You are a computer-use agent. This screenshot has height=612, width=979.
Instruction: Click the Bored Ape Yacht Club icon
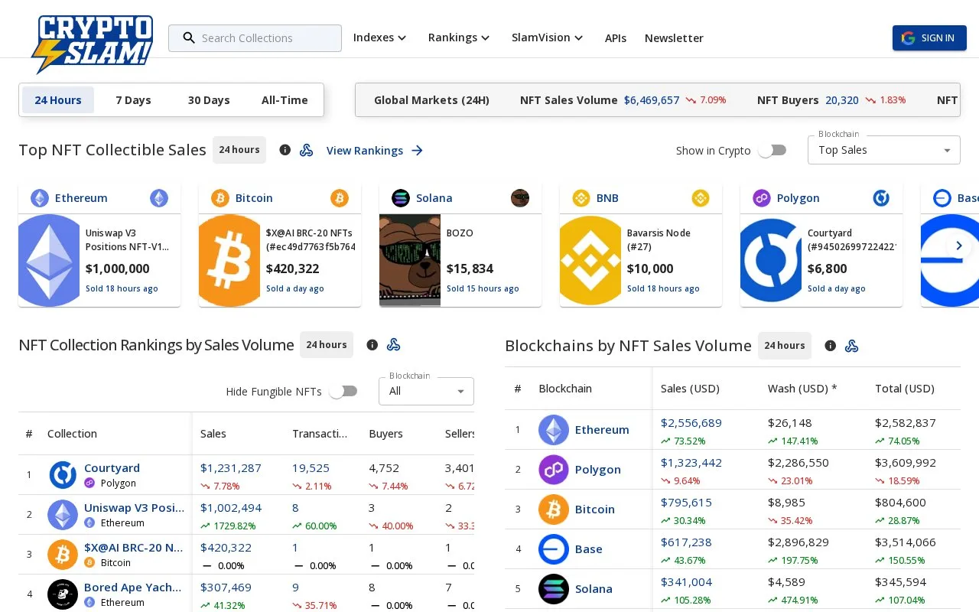click(63, 594)
